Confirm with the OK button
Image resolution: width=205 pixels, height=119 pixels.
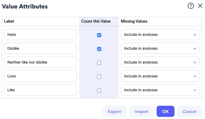click(x=165, y=111)
